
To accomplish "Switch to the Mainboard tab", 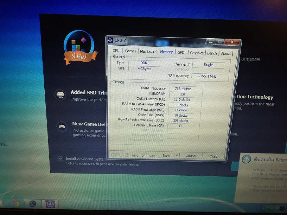I will tap(148, 52).
